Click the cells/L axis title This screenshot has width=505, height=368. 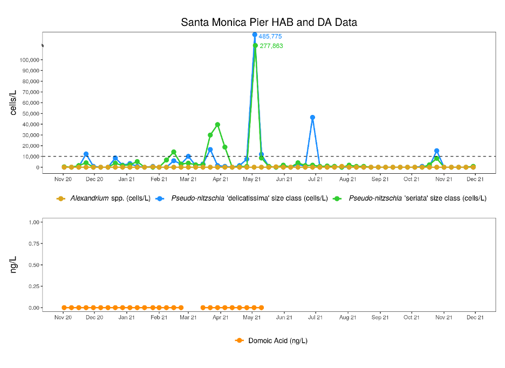pyautogui.click(x=13, y=103)
